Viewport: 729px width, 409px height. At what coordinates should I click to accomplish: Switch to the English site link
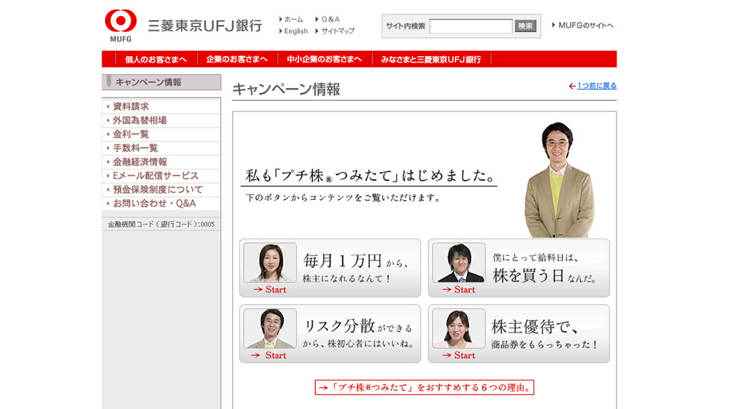point(296,31)
